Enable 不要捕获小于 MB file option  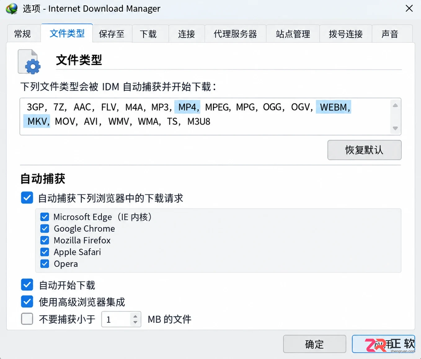pos(27,319)
